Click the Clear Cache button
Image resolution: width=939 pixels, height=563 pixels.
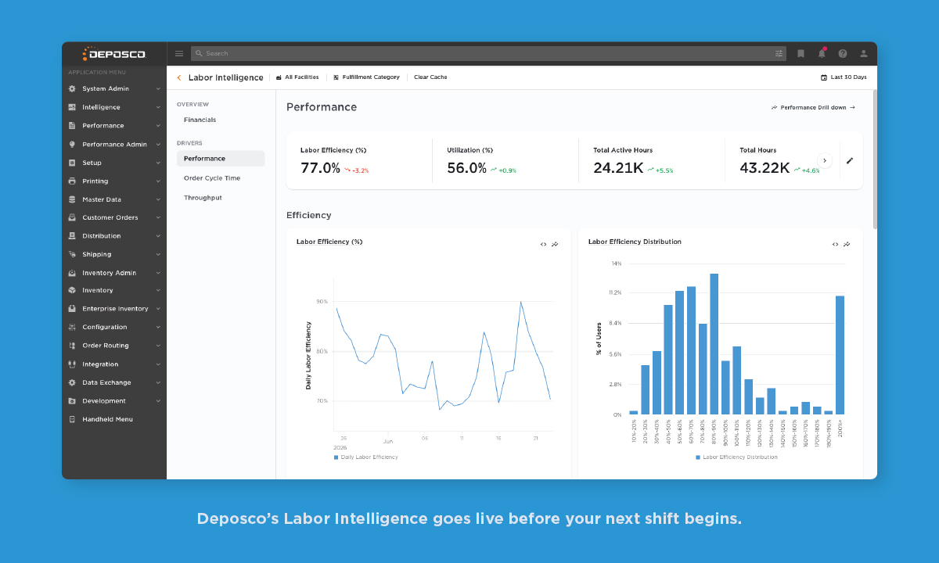pos(430,77)
